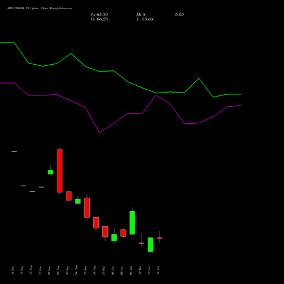Select the 22 Sep date label

coord(58,270)
